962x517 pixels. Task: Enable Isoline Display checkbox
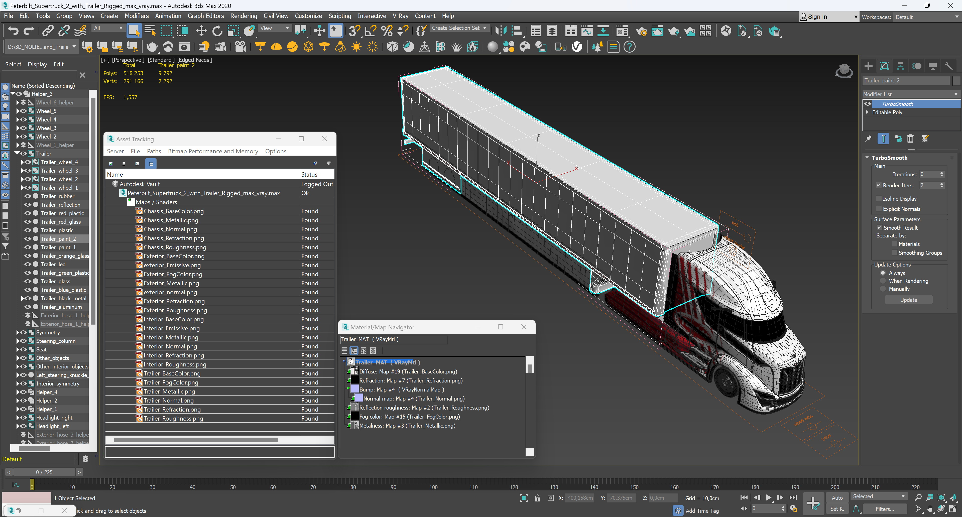(878, 199)
